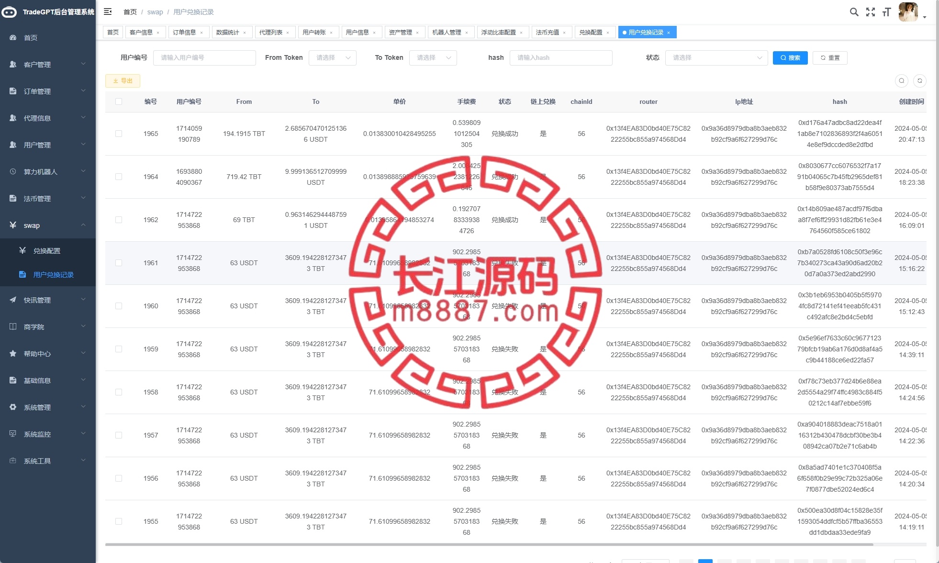Screen dimensions: 939x563
Task: Switch to the 用户转账 tab
Action: 318,32
